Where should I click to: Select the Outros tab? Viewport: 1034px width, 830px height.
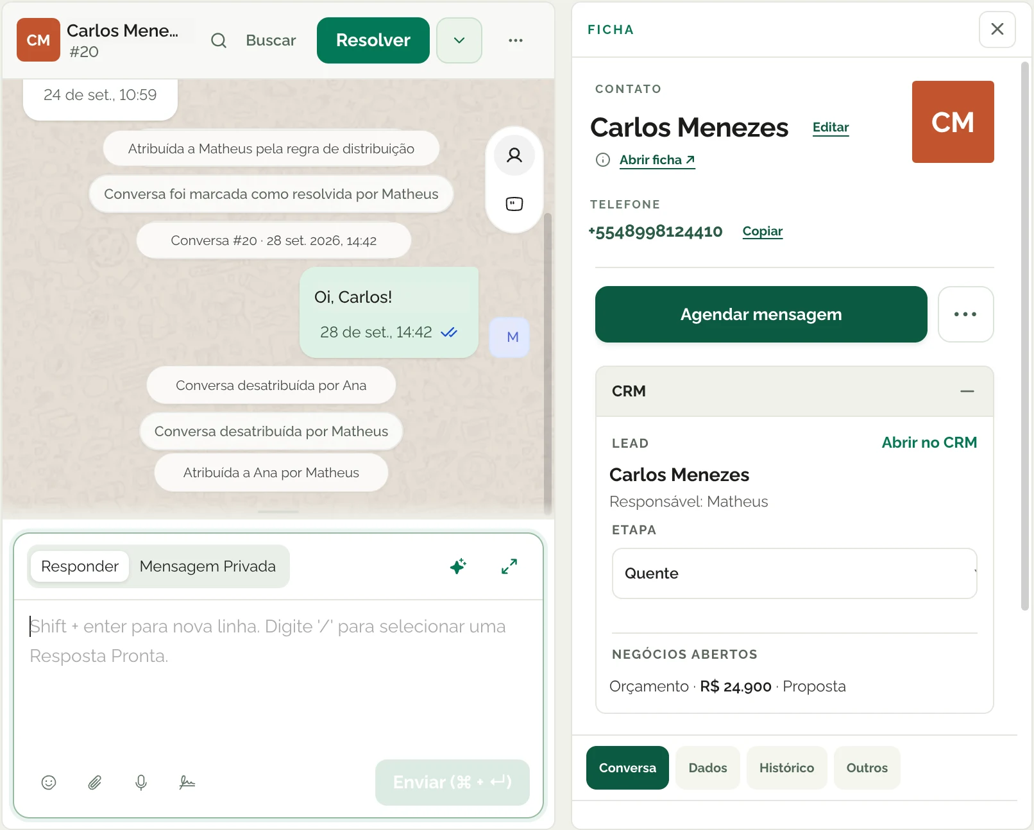[867, 768]
